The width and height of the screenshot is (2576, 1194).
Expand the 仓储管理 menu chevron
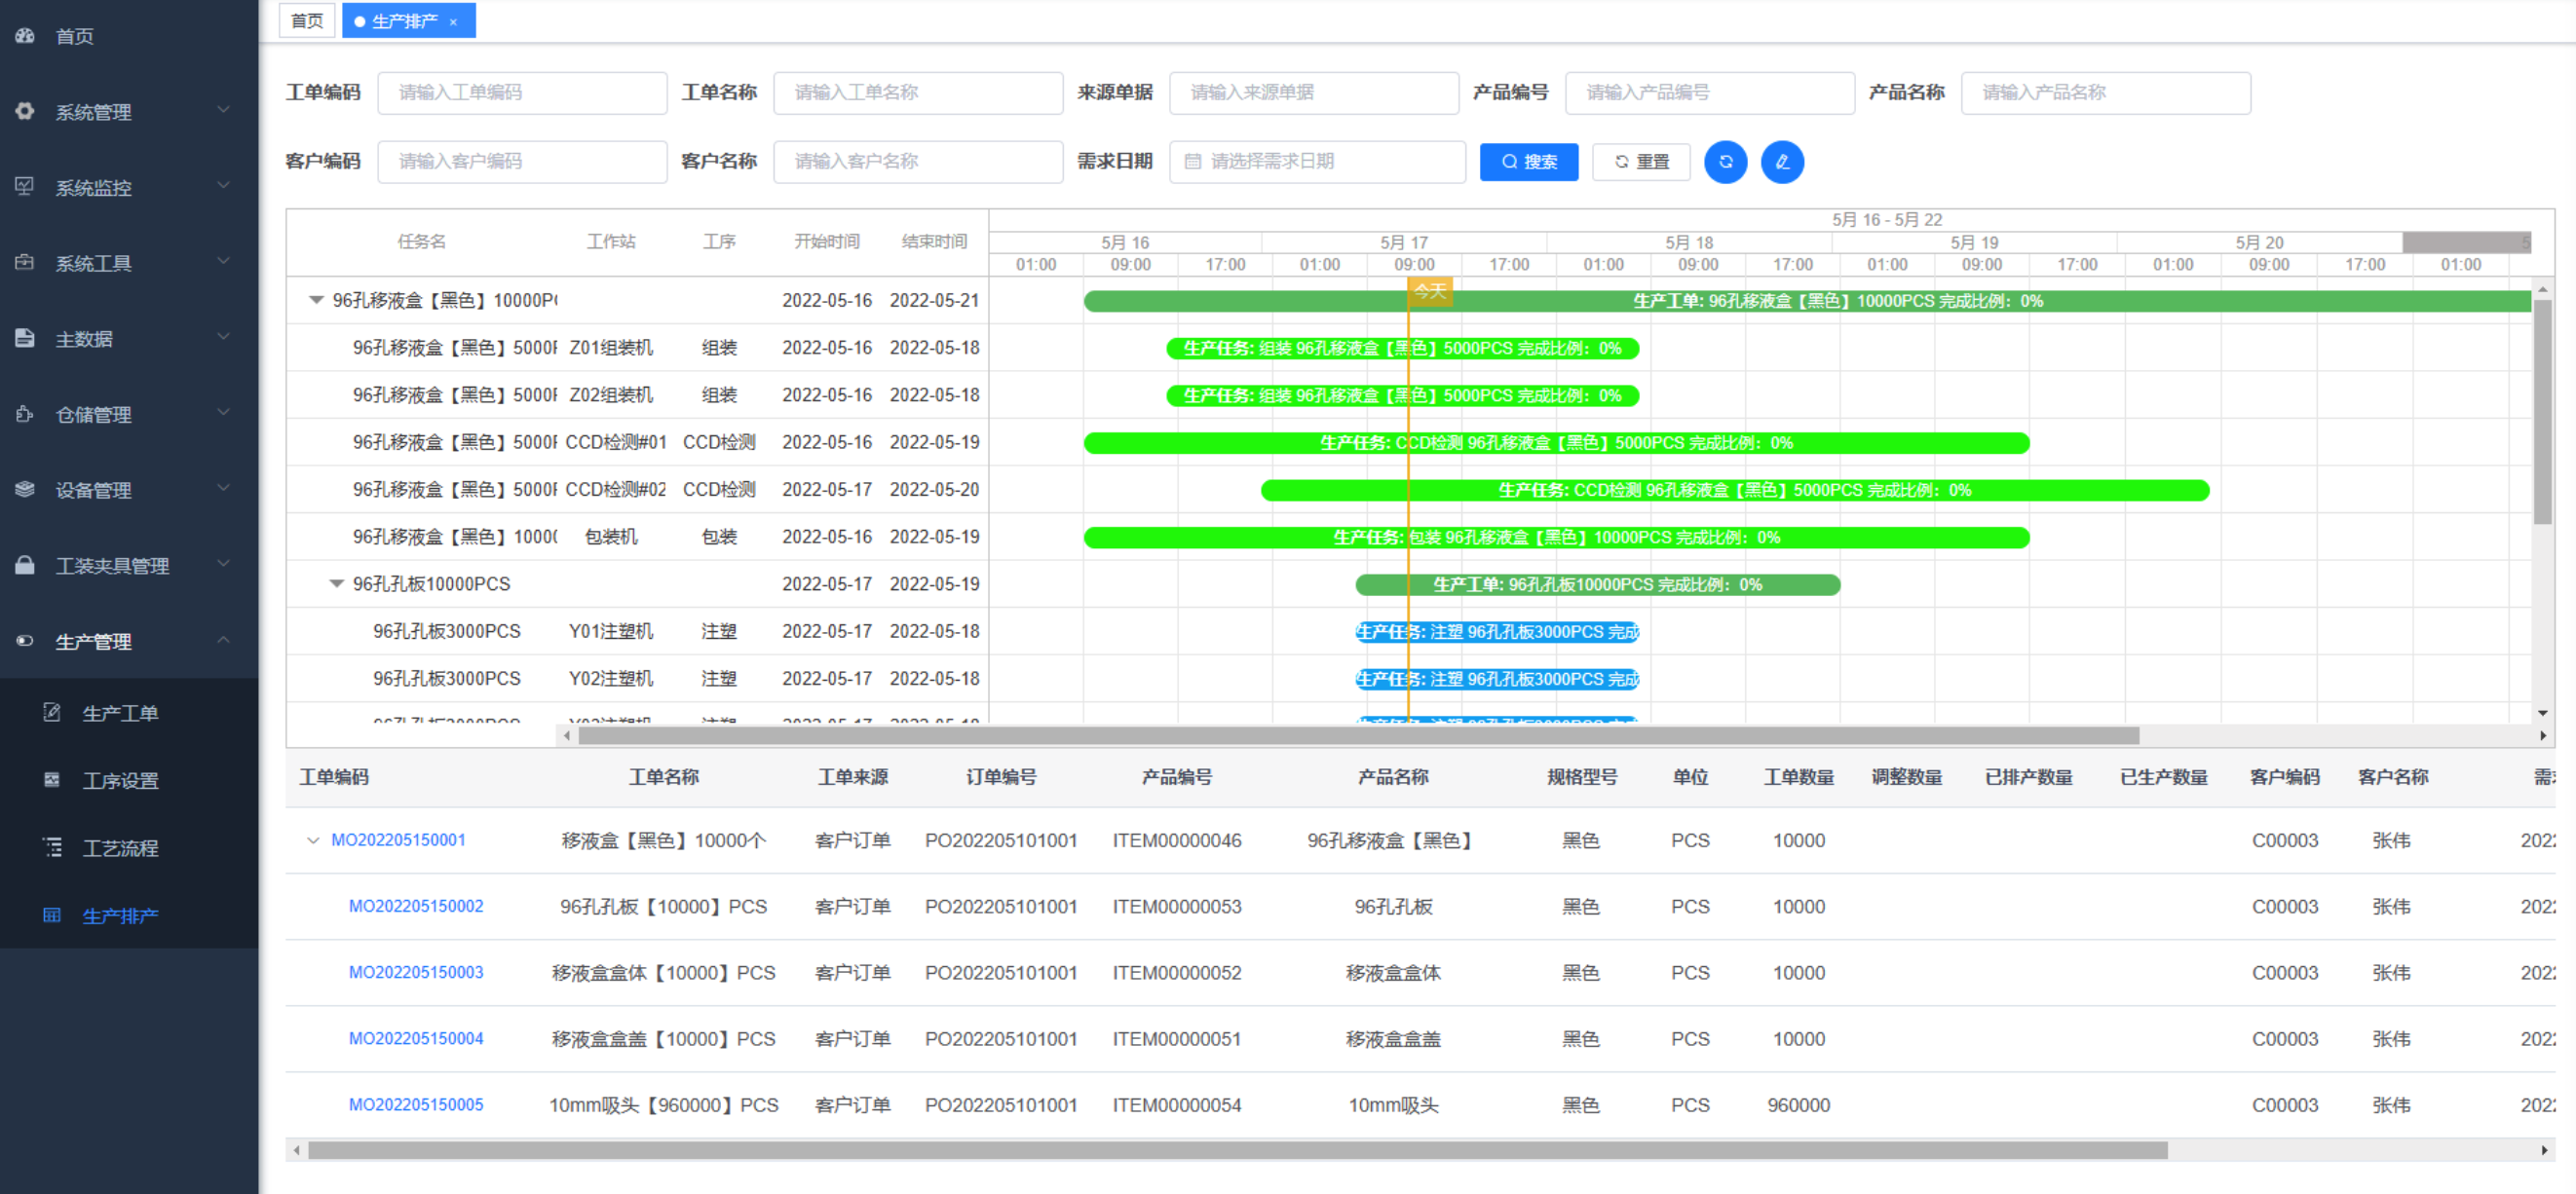click(224, 412)
